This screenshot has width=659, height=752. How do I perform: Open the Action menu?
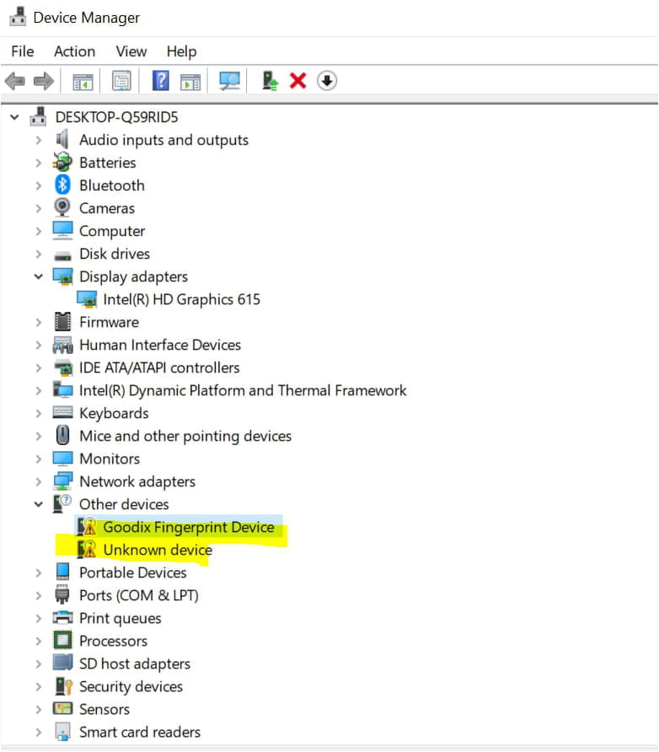[74, 51]
